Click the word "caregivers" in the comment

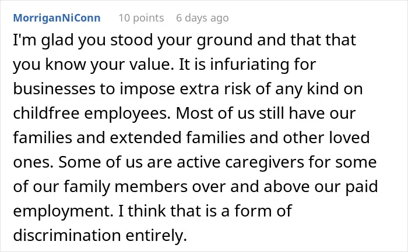point(265,162)
